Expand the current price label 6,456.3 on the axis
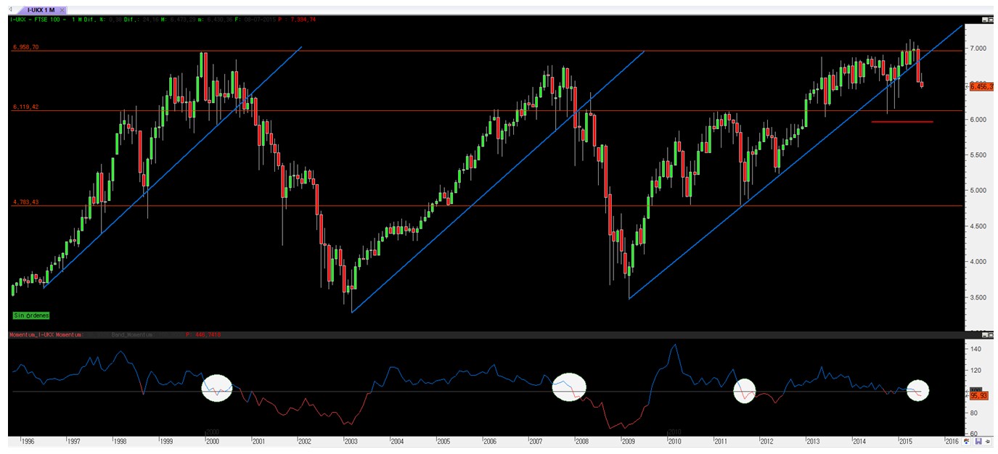Image resolution: width=998 pixels, height=454 pixels. click(981, 86)
